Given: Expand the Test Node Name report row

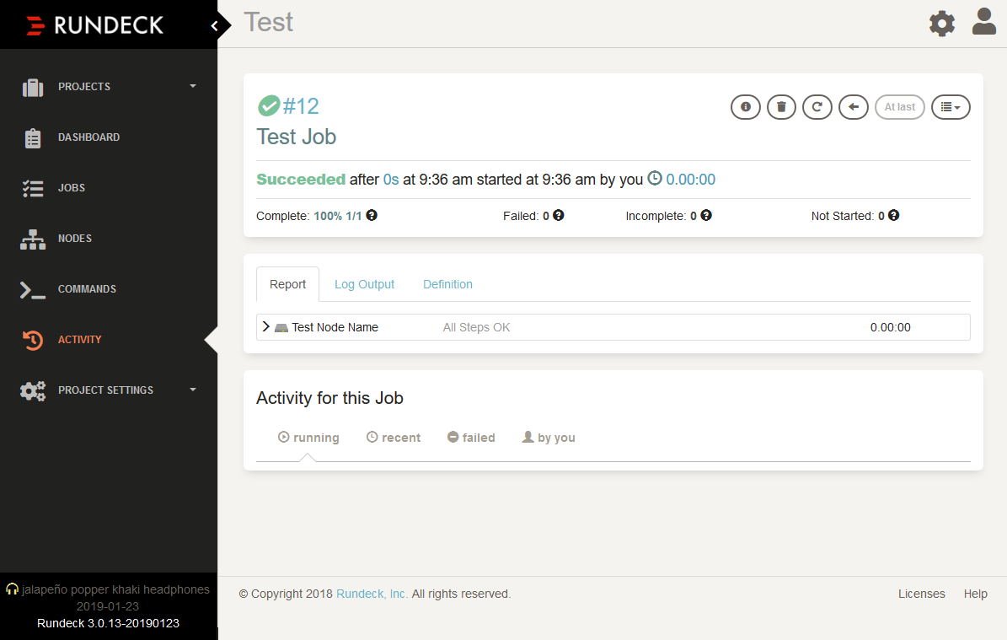Looking at the screenshot, I should 266,326.
